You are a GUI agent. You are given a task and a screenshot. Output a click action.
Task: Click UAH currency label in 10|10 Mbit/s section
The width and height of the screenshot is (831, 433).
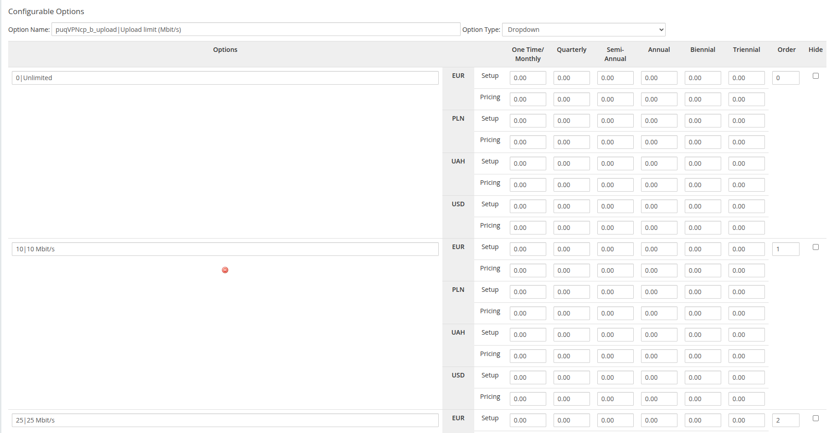[458, 332]
